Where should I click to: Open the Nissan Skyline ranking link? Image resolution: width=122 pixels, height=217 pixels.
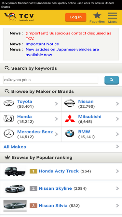click(x=55, y=188)
